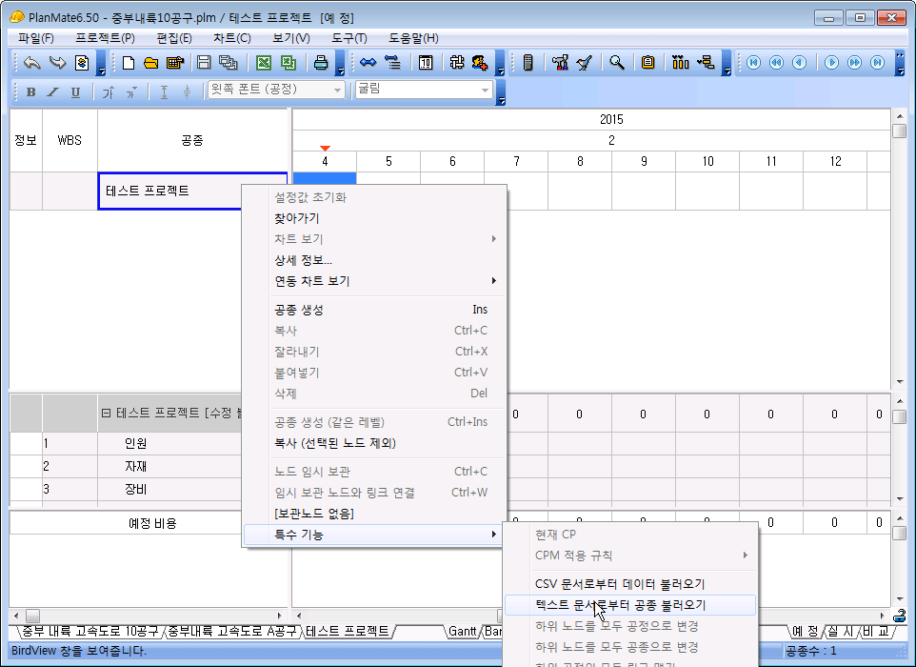Click the magnifying glass search icon
916x667 pixels.
[617, 63]
